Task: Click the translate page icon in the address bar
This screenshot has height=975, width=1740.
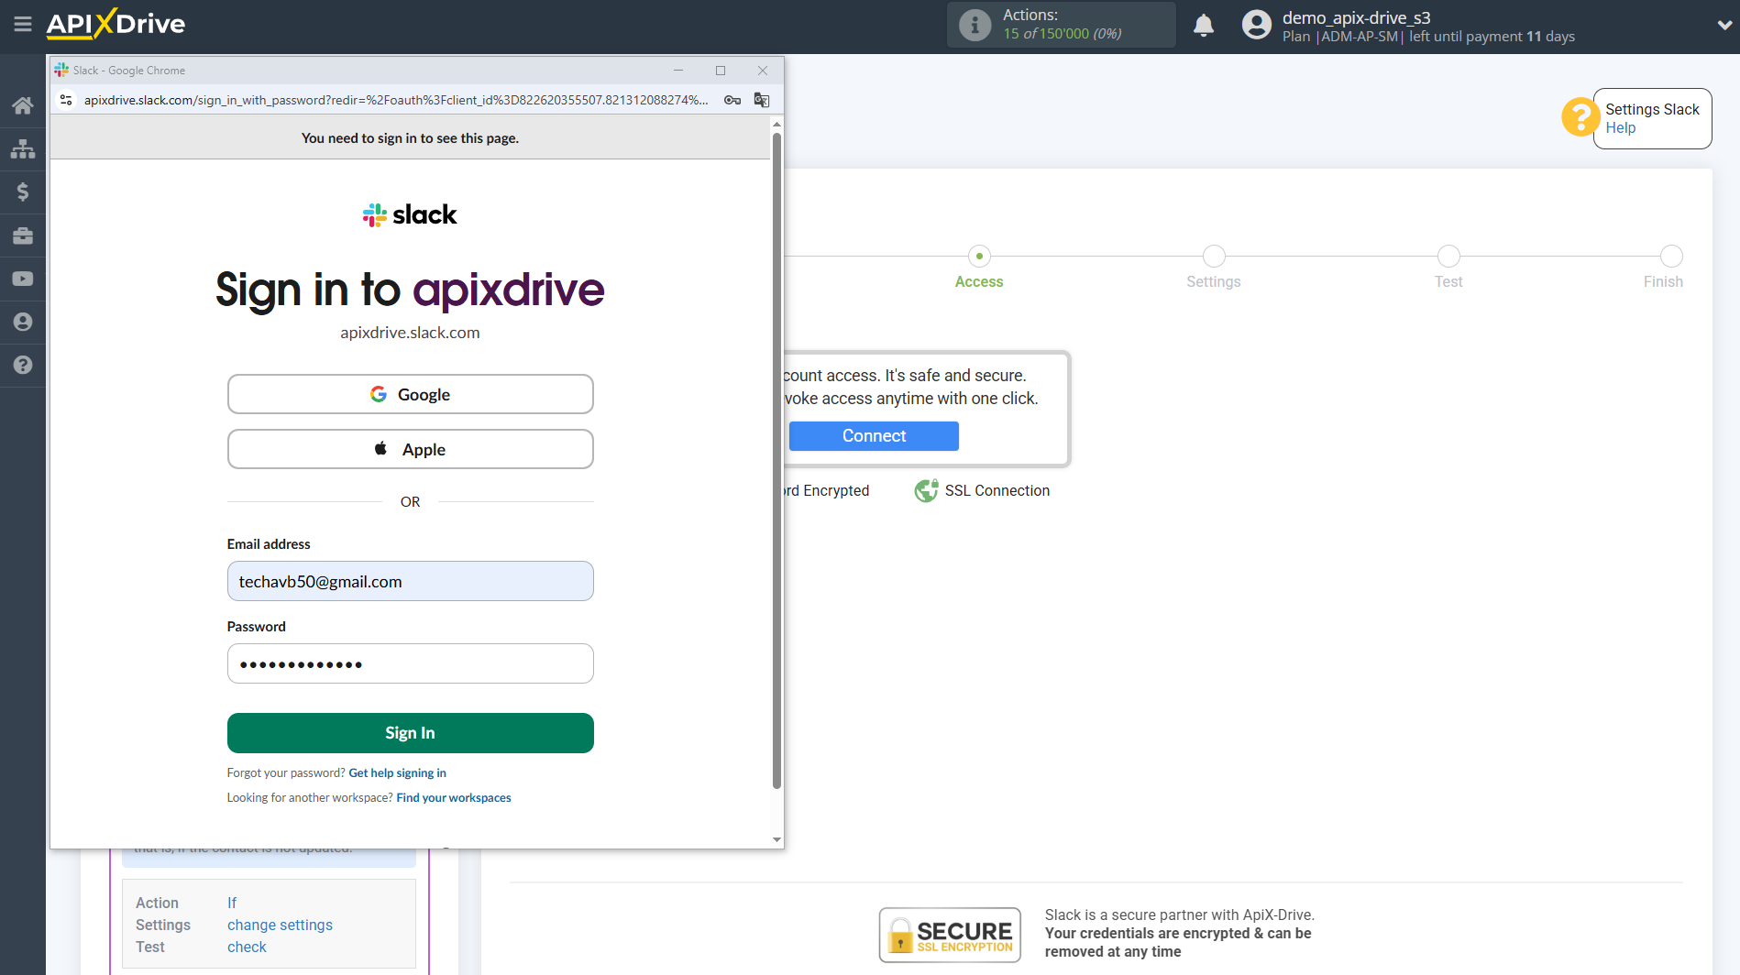Action: coord(761,100)
